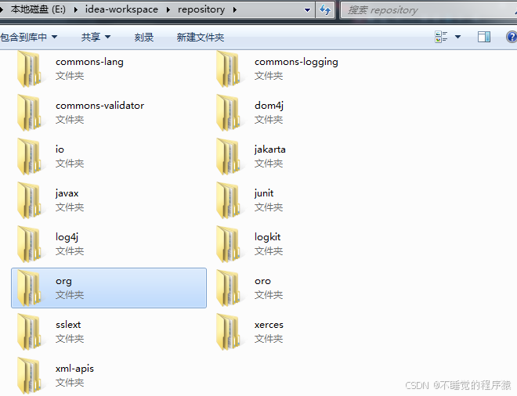
Task: Click the xerces folder name
Action: point(269,325)
